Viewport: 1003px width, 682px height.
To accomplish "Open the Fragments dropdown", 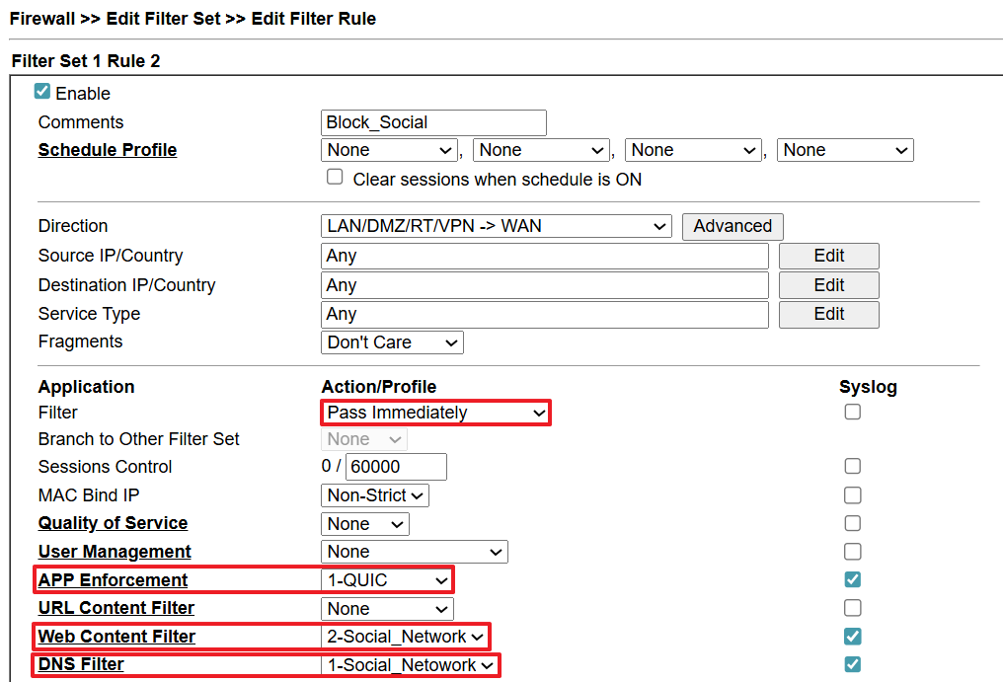I will click(x=392, y=342).
